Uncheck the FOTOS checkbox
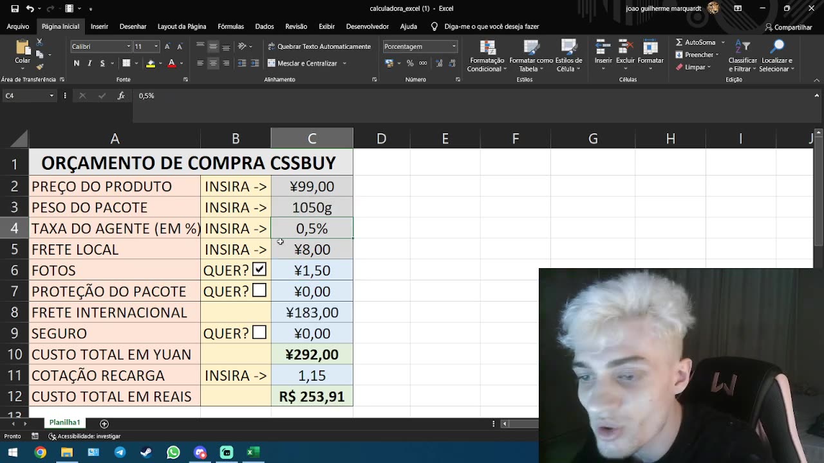 pos(259,269)
